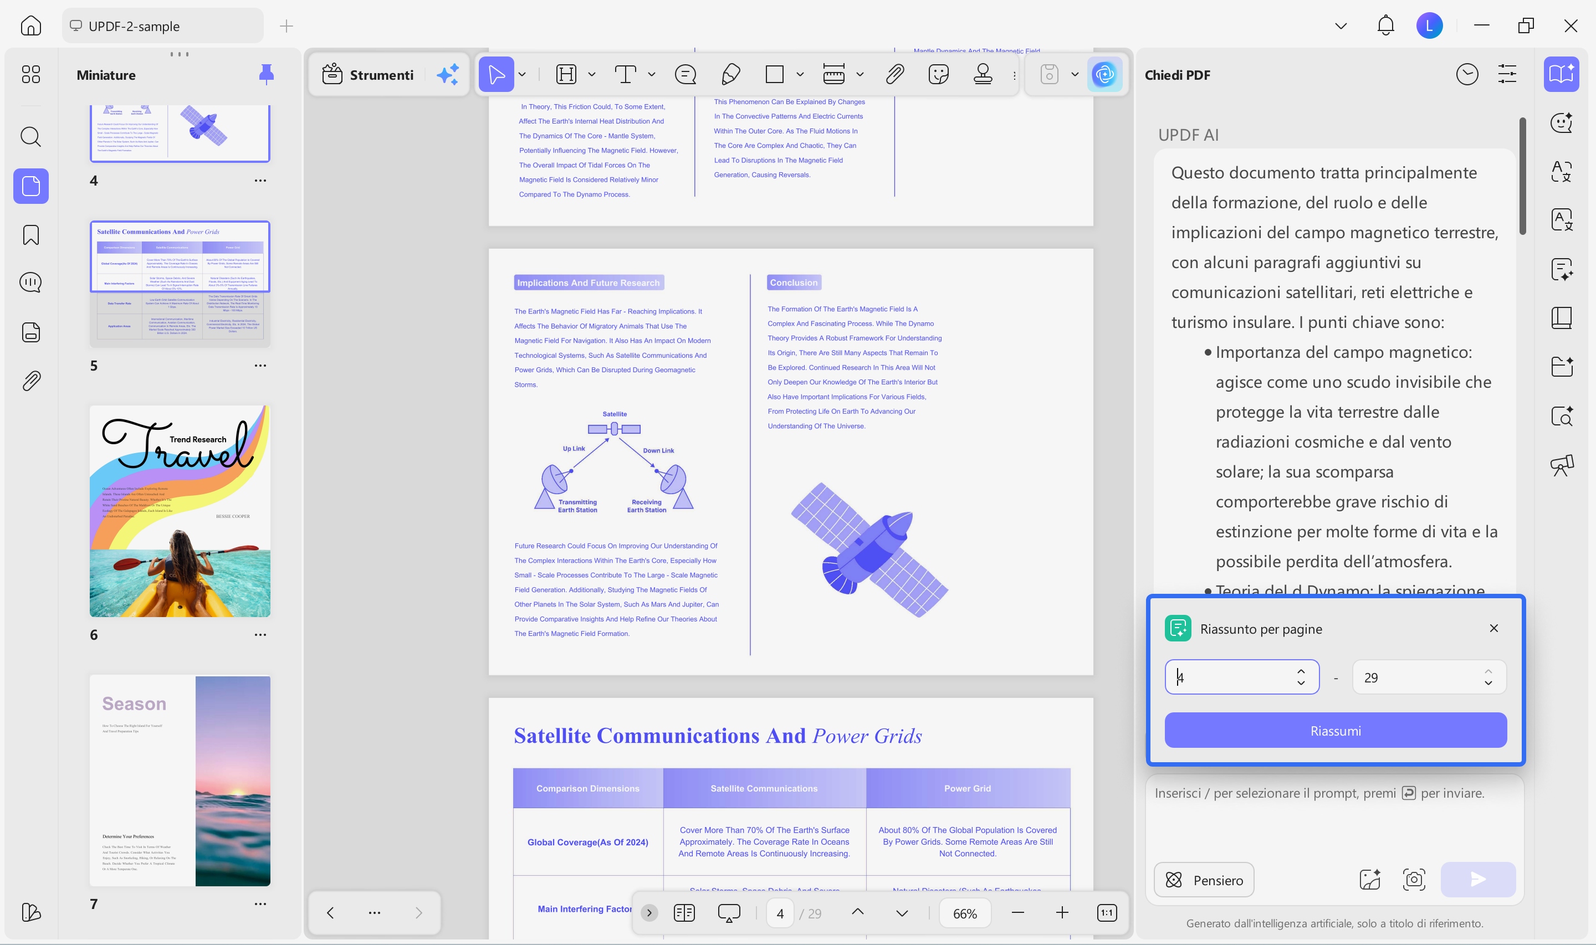
Task: Send the chat prompt
Action: (1477, 880)
